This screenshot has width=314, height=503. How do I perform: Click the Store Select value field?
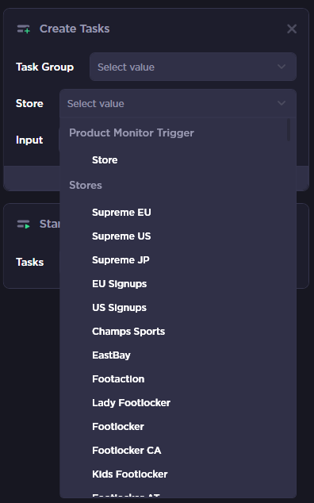tap(178, 103)
